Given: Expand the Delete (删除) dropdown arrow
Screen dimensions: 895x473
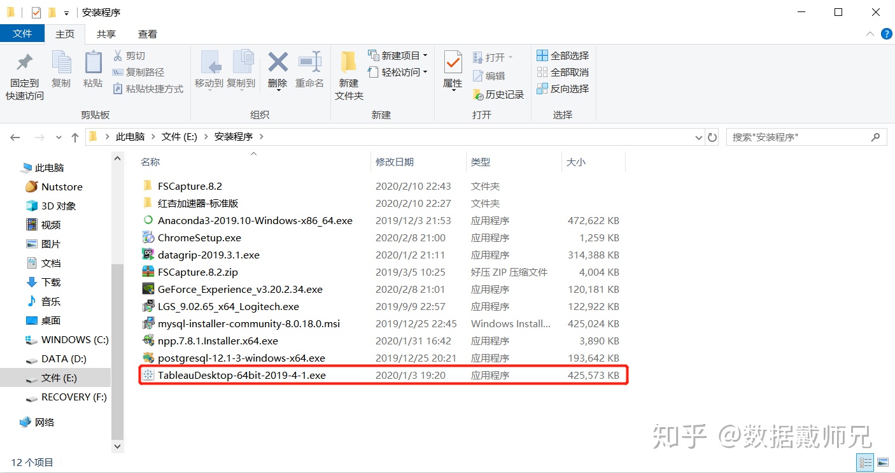Looking at the screenshot, I should 278,90.
